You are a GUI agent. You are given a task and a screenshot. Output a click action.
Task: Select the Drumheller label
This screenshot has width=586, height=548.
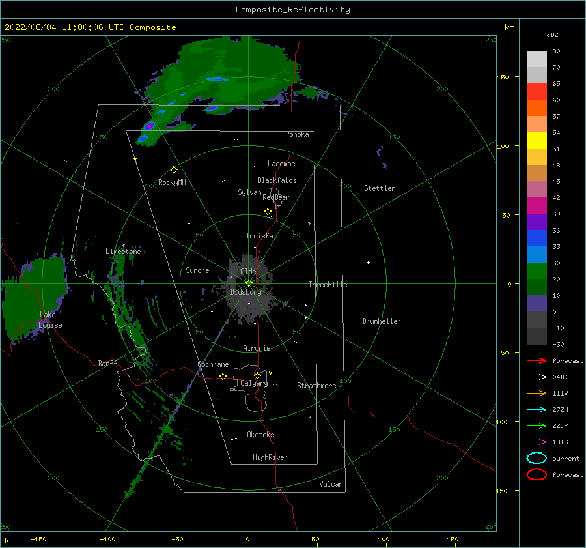(382, 321)
